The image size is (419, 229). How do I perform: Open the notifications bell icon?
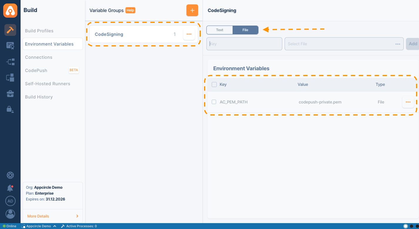coord(10,188)
